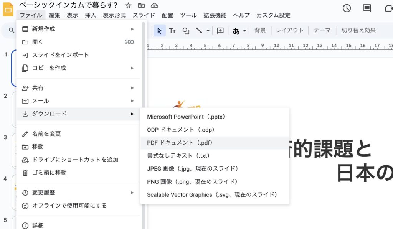
Task: Select the text box tool
Action: tap(172, 31)
